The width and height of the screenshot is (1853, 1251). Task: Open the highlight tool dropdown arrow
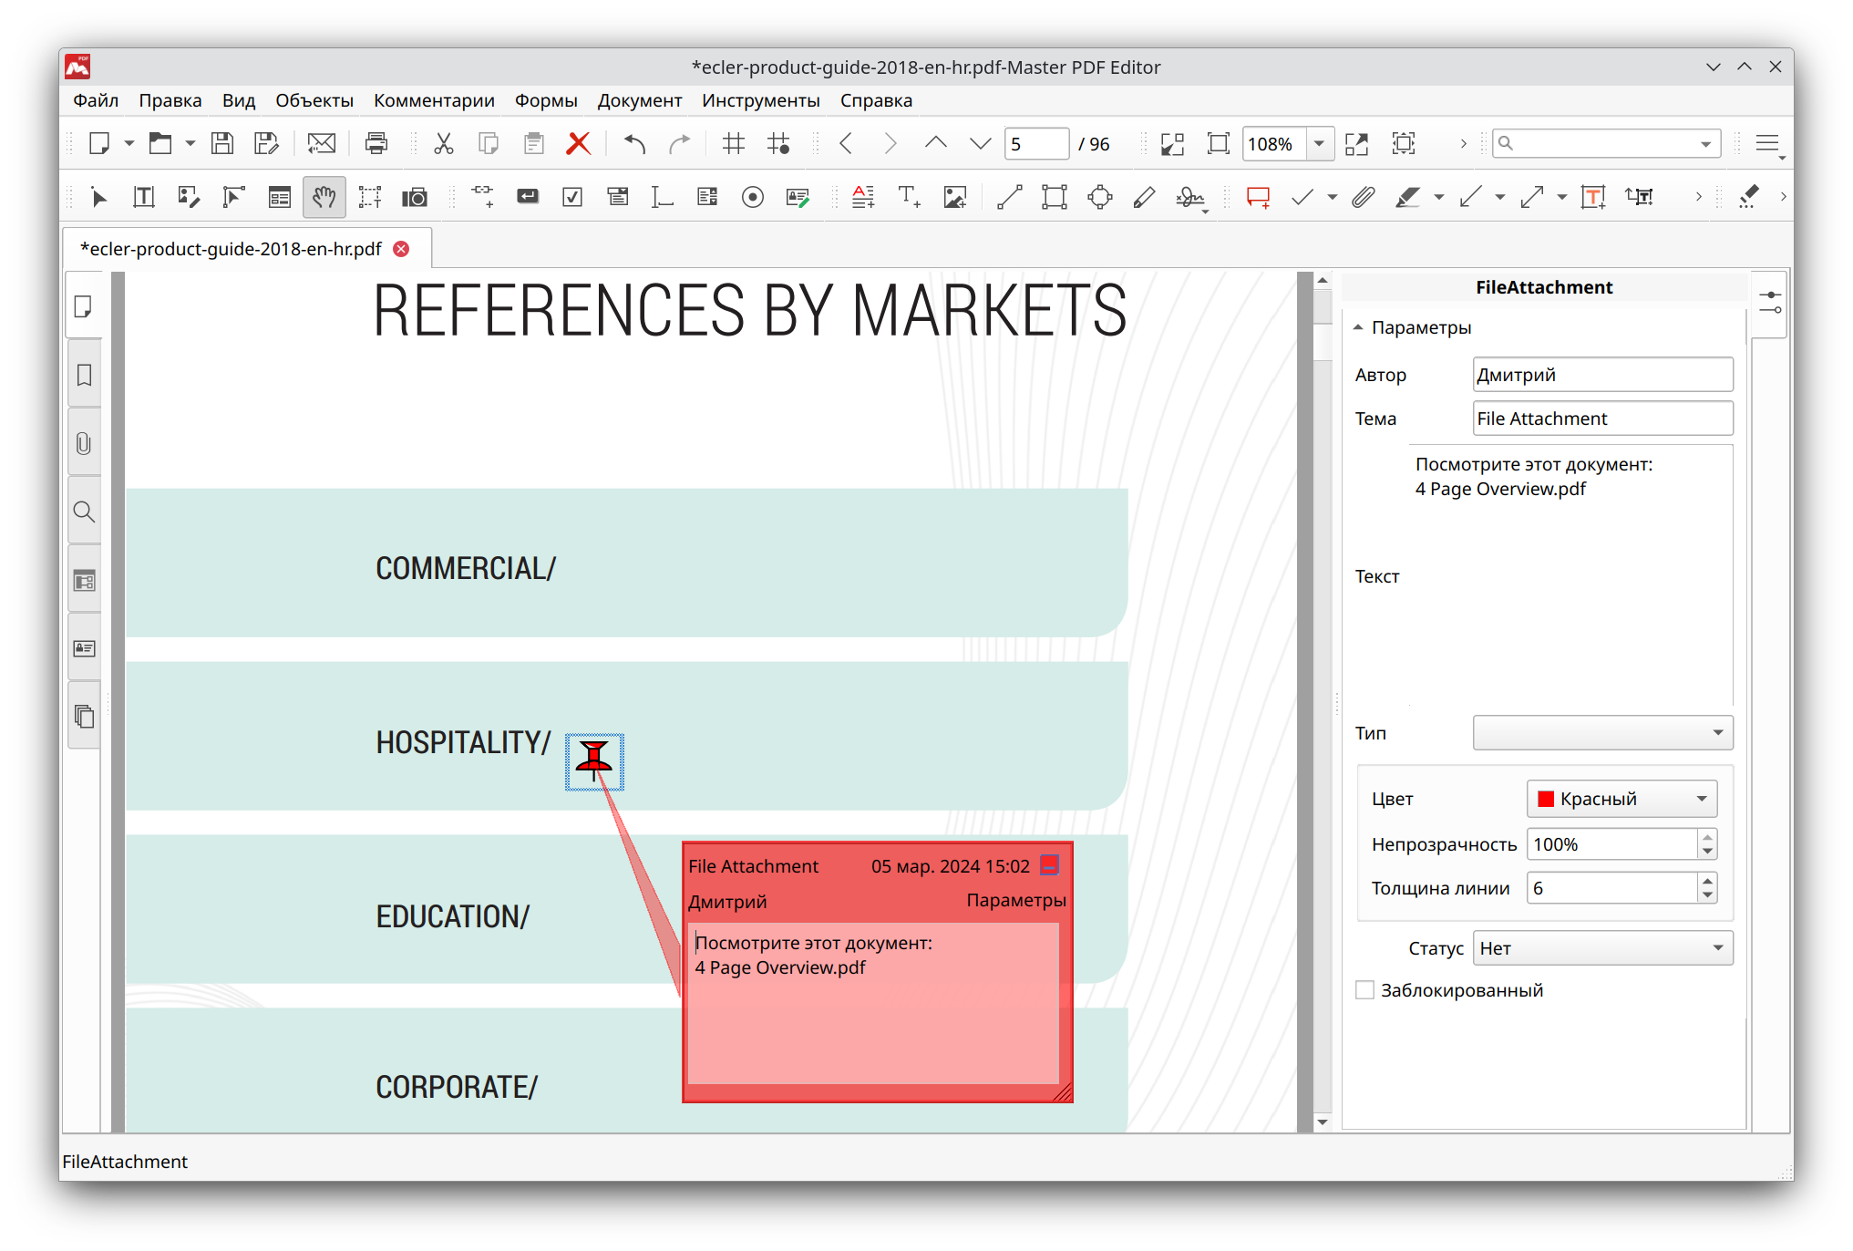[x=1438, y=198]
